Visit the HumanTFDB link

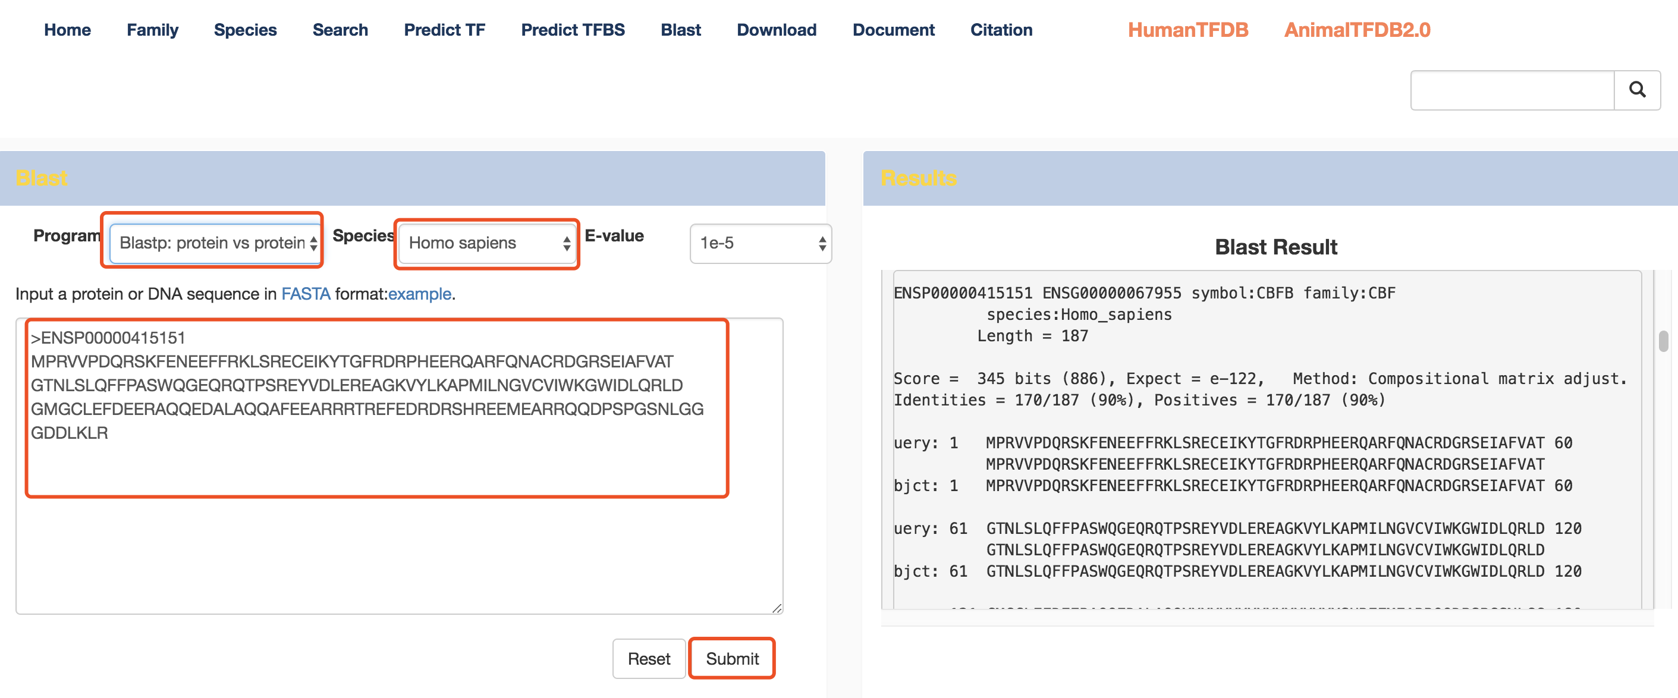tap(1187, 30)
